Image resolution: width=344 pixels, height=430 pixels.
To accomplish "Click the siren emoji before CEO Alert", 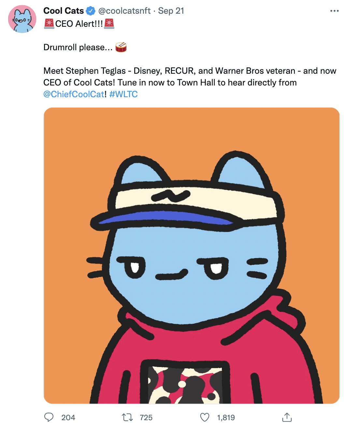I will point(49,24).
